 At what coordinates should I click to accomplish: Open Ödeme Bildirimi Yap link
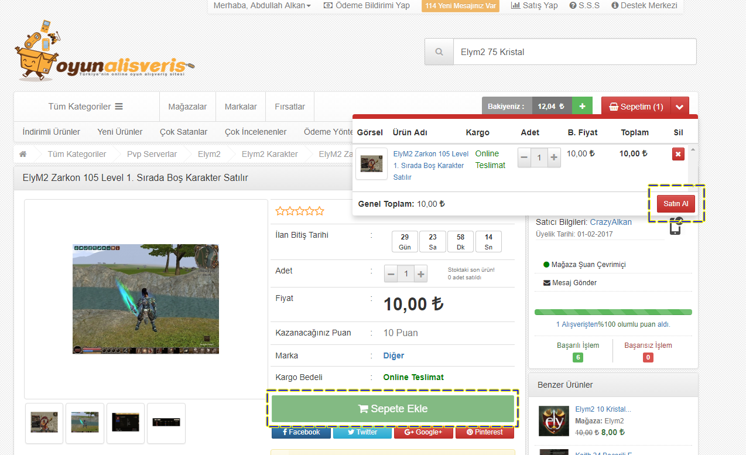[x=367, y=5]
